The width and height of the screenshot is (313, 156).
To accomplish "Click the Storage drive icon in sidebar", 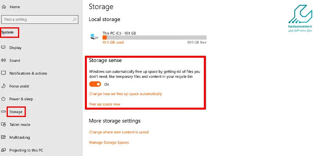I will coord(4,112).
